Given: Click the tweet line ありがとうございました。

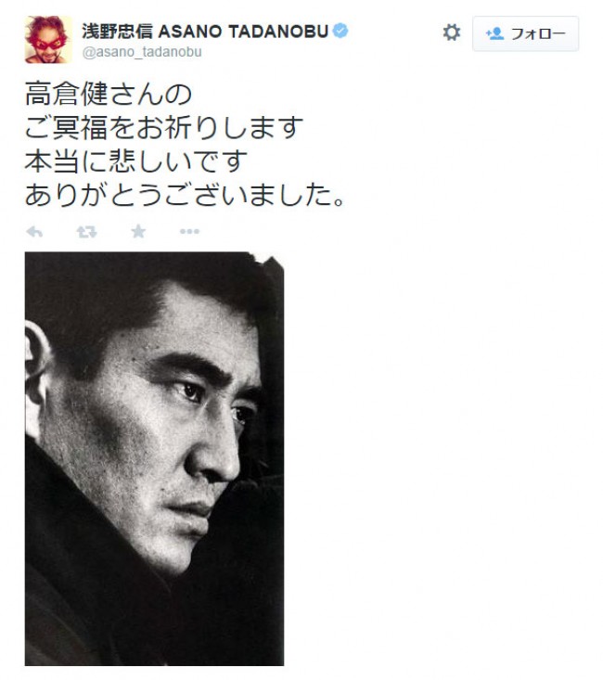Looking at the screenshot, I should click(186, 195).
